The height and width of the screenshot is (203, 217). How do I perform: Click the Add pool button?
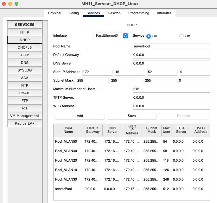click(80, 116)
